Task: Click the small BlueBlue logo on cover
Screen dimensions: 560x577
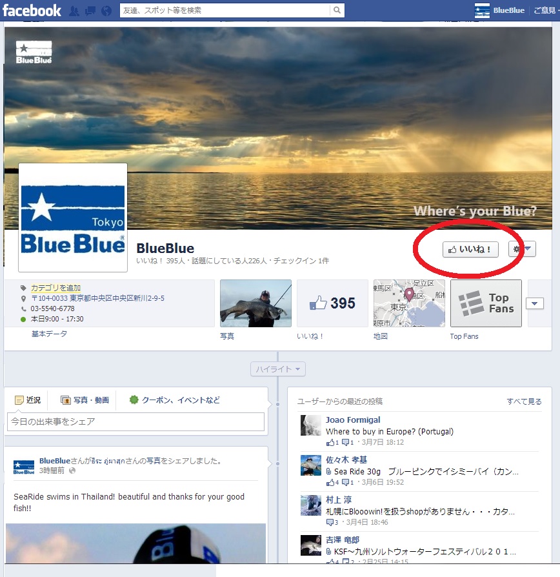Action: point(34,52)
